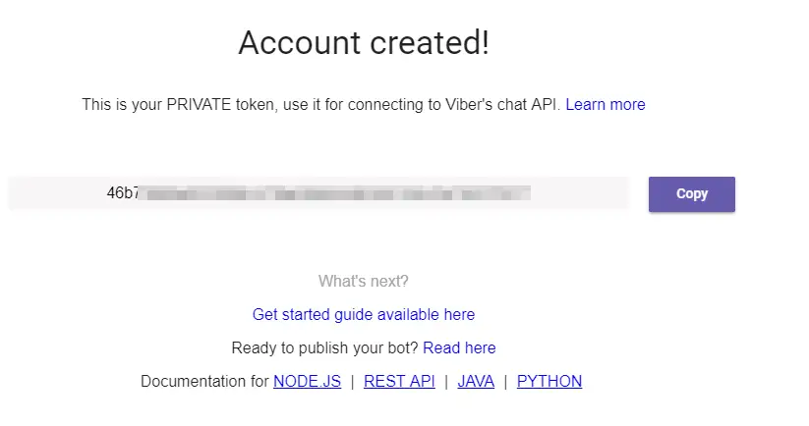809x426 pixels.
Task: Click the separator between NODE.JS and REST API
Action: tap(352, 381)
